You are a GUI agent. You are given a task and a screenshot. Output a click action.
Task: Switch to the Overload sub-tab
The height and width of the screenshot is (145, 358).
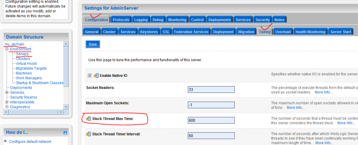282,32
